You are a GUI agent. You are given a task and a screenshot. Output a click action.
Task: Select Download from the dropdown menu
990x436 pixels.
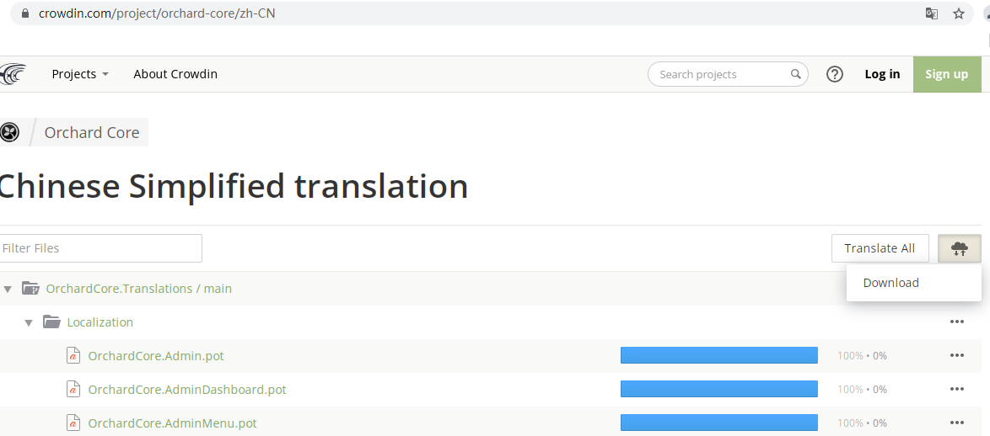pos(890,283)
